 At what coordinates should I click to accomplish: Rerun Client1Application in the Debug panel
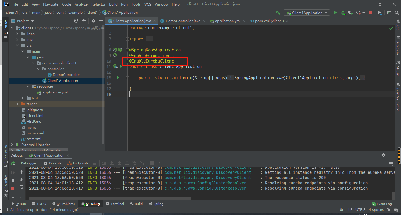coord(13,164)
